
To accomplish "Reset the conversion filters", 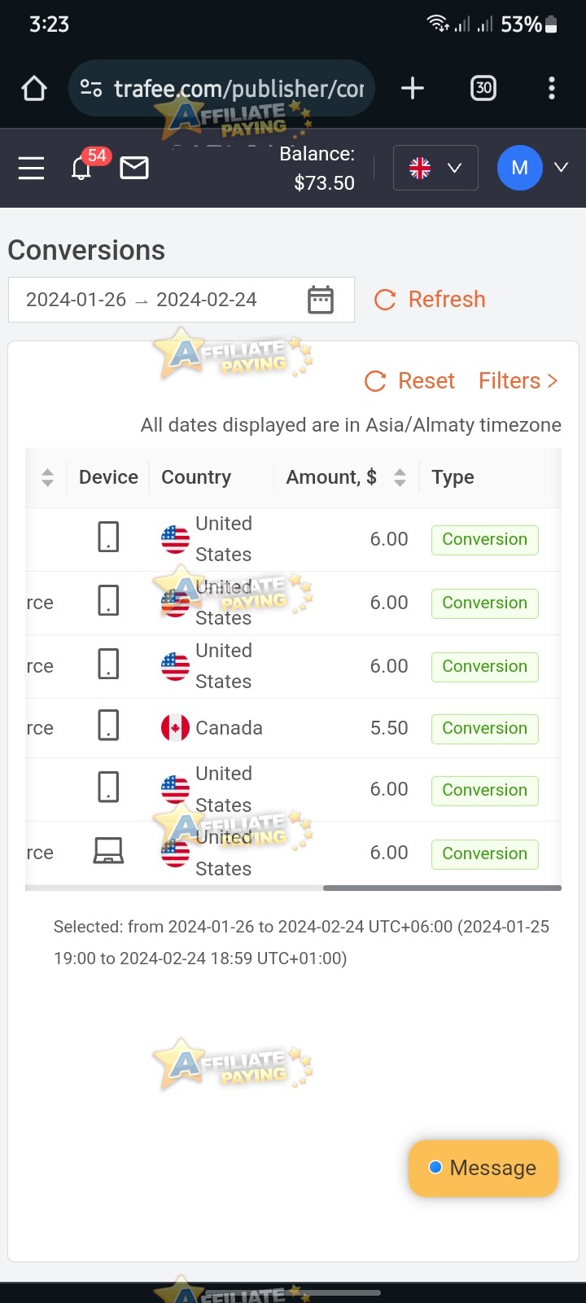I will point(410,380).
